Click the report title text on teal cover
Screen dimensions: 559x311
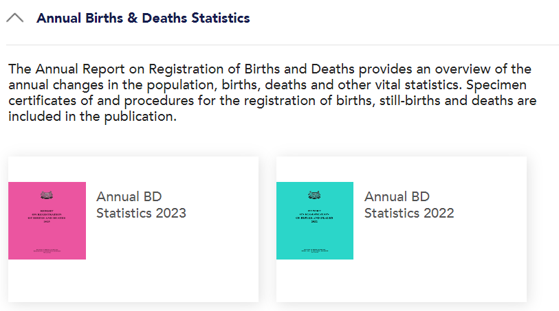[x=314, y=216]
